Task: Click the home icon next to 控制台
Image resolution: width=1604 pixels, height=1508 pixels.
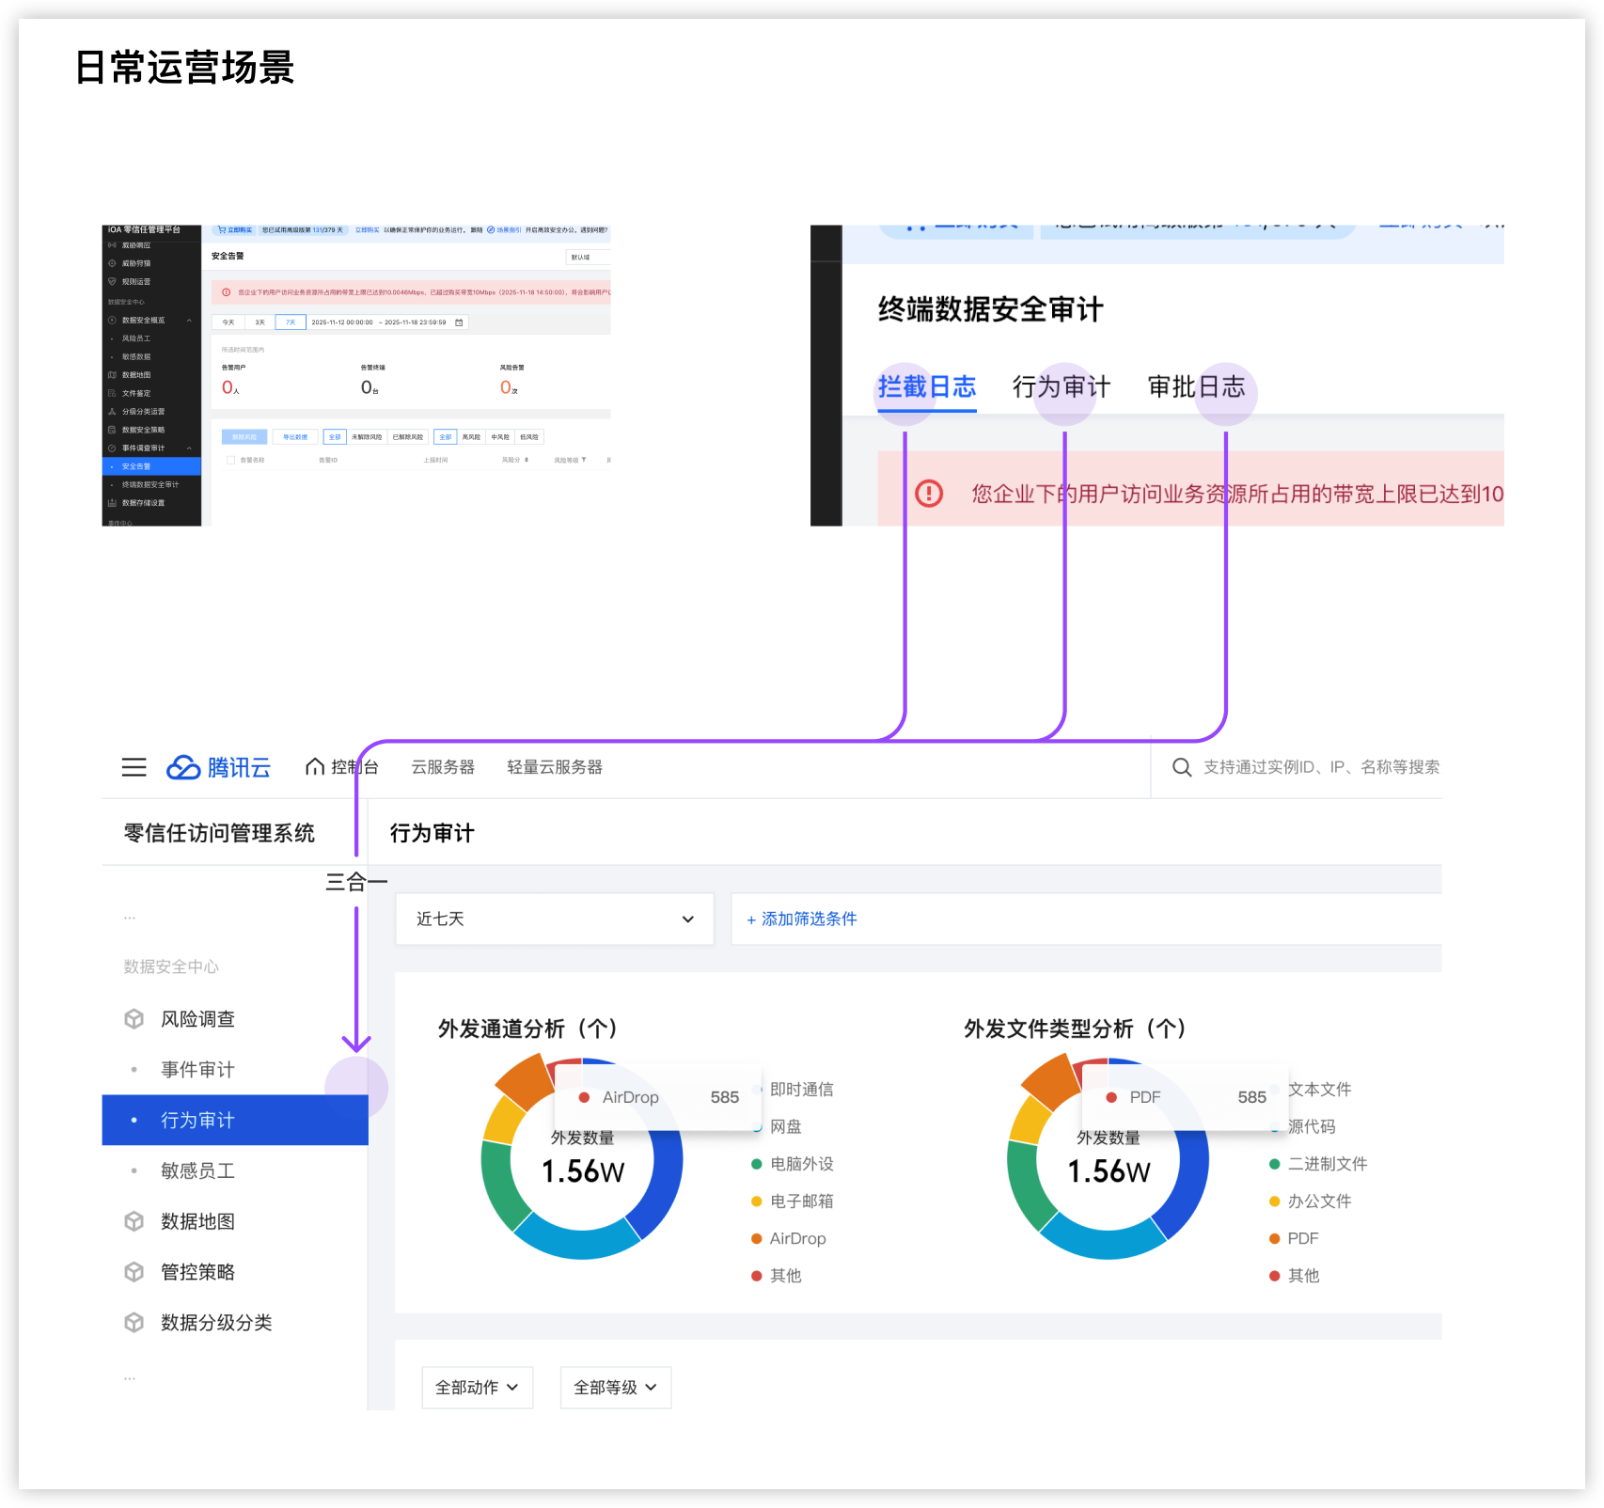Action: coord(315,767)
